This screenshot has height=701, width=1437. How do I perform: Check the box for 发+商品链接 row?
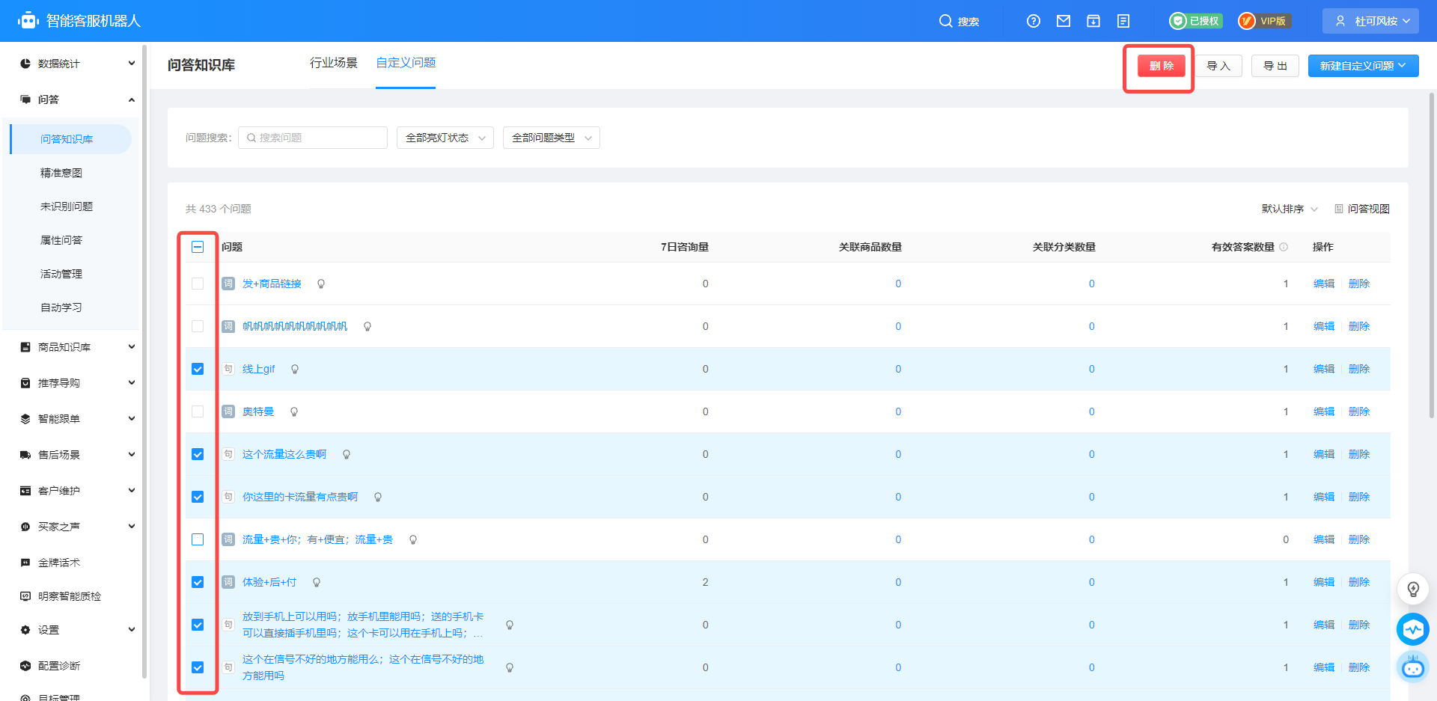click(198, 284)
